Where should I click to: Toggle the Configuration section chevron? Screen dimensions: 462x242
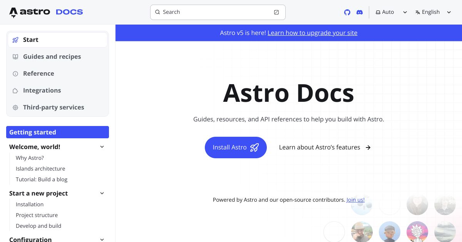[x=102, y=239]
